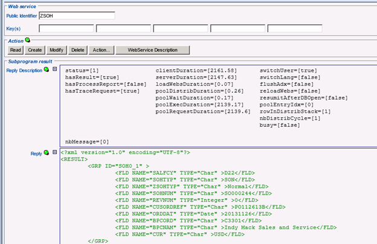This screenshot has width=377, height=244.
Task: Click the green icon beside Action heading
Action: pyautogui.click(x=27, y=40)
